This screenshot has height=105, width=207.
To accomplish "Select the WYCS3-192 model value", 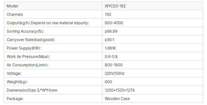I will point(115,6).
